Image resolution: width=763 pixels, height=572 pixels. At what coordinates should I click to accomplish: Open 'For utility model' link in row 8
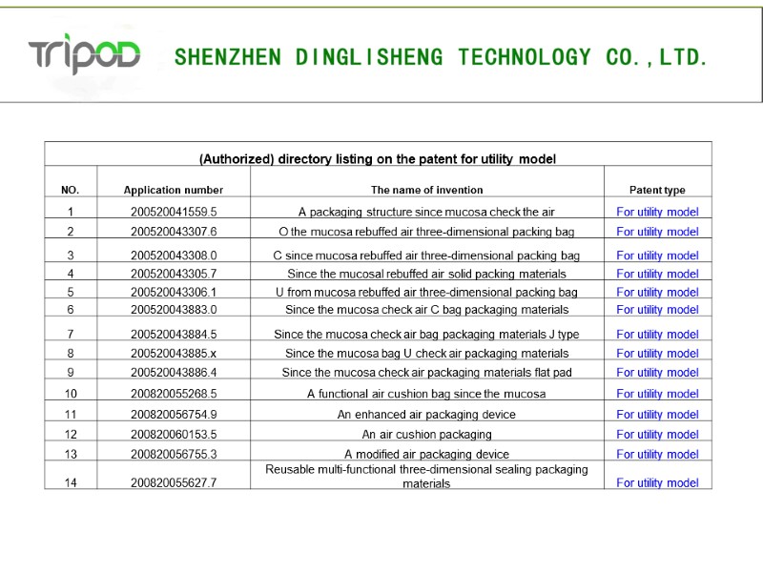[657, 353]
